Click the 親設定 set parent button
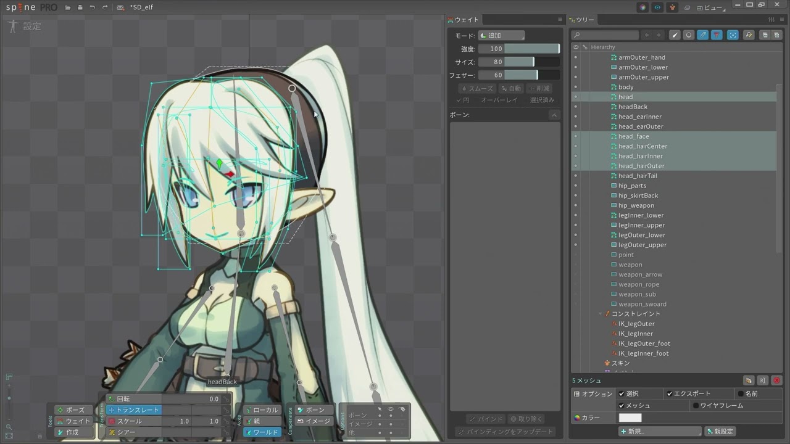790x444 pixels. [721, 431]
